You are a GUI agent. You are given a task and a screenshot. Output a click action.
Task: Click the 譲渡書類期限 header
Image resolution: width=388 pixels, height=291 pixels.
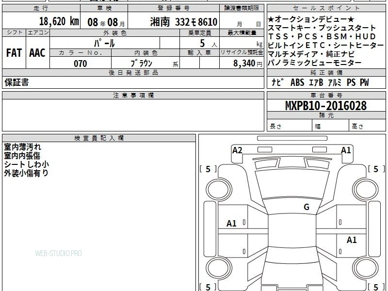point(242,8)
